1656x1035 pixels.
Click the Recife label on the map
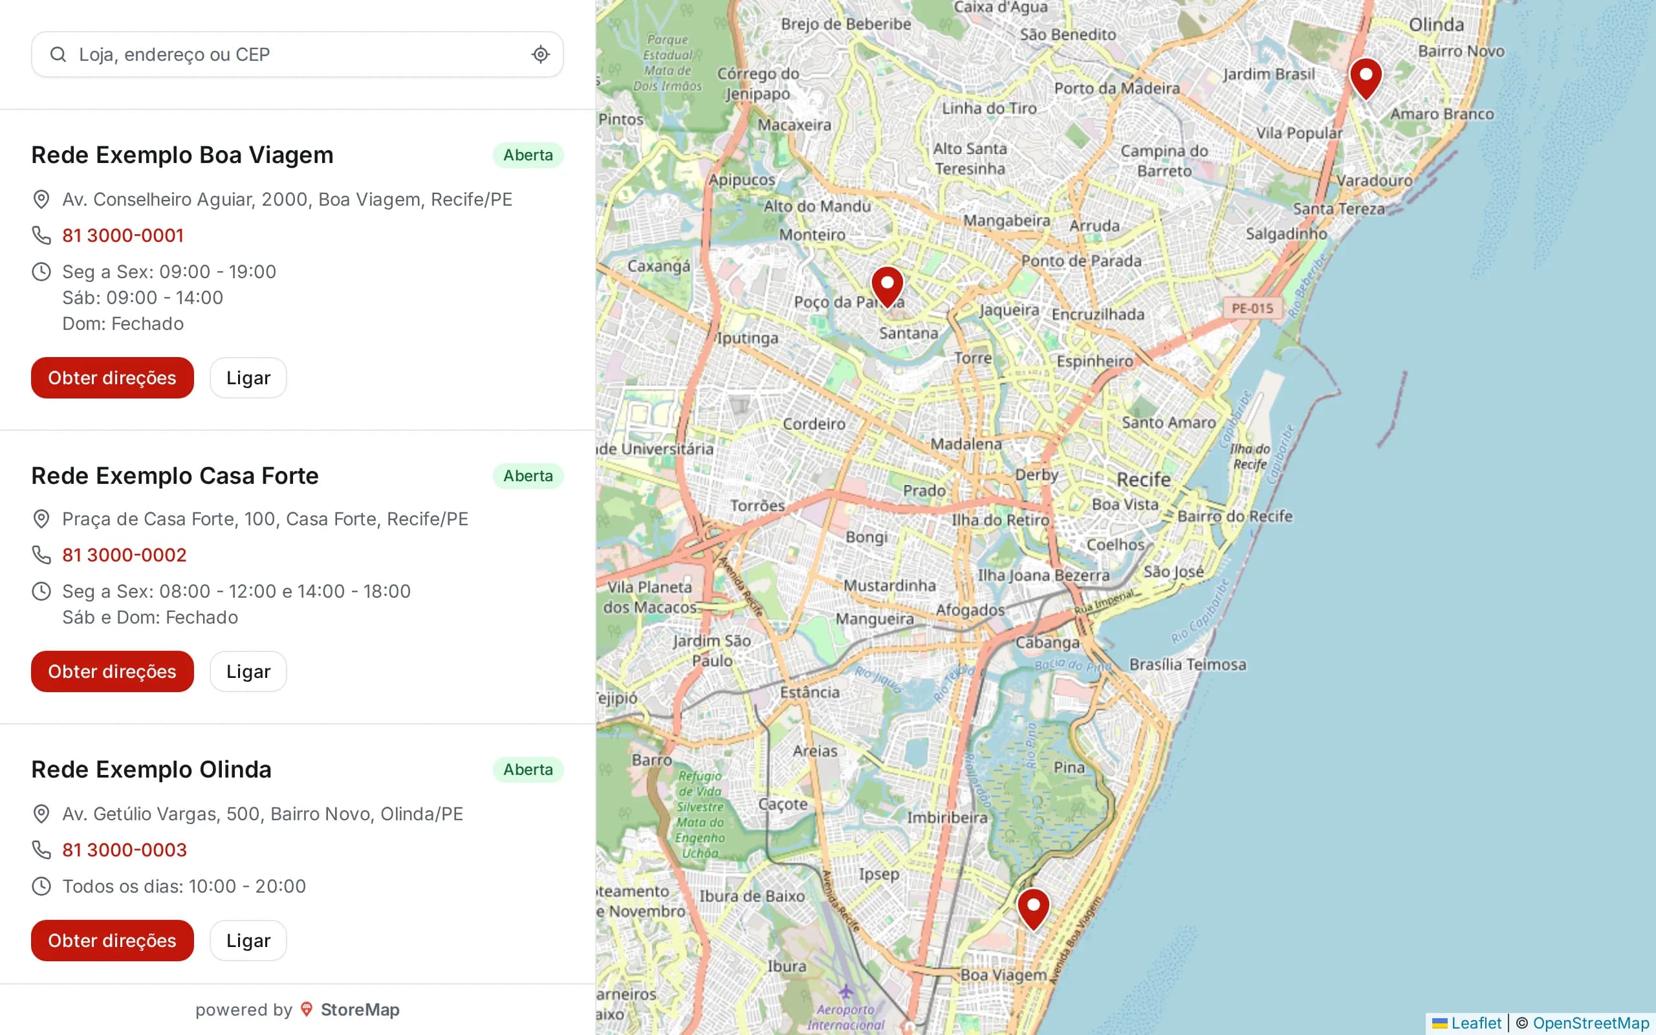pos(1144,479)
